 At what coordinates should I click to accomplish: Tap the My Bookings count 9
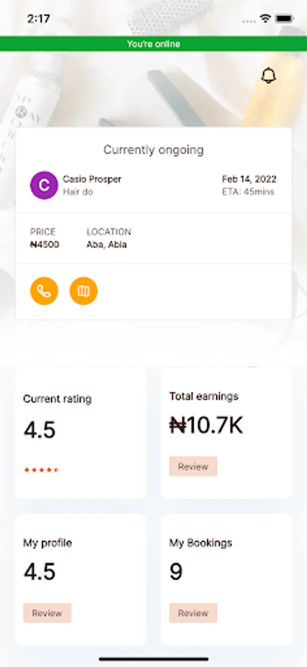click(176, 571)
